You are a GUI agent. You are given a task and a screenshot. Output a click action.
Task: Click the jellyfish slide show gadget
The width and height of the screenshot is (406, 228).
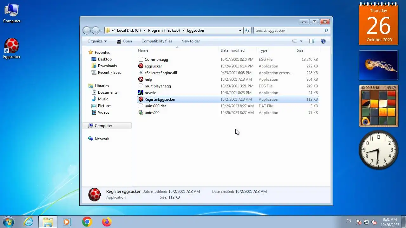point(378,65)
